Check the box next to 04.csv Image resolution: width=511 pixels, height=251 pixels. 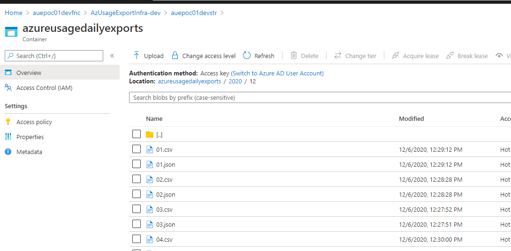(137, 239)
